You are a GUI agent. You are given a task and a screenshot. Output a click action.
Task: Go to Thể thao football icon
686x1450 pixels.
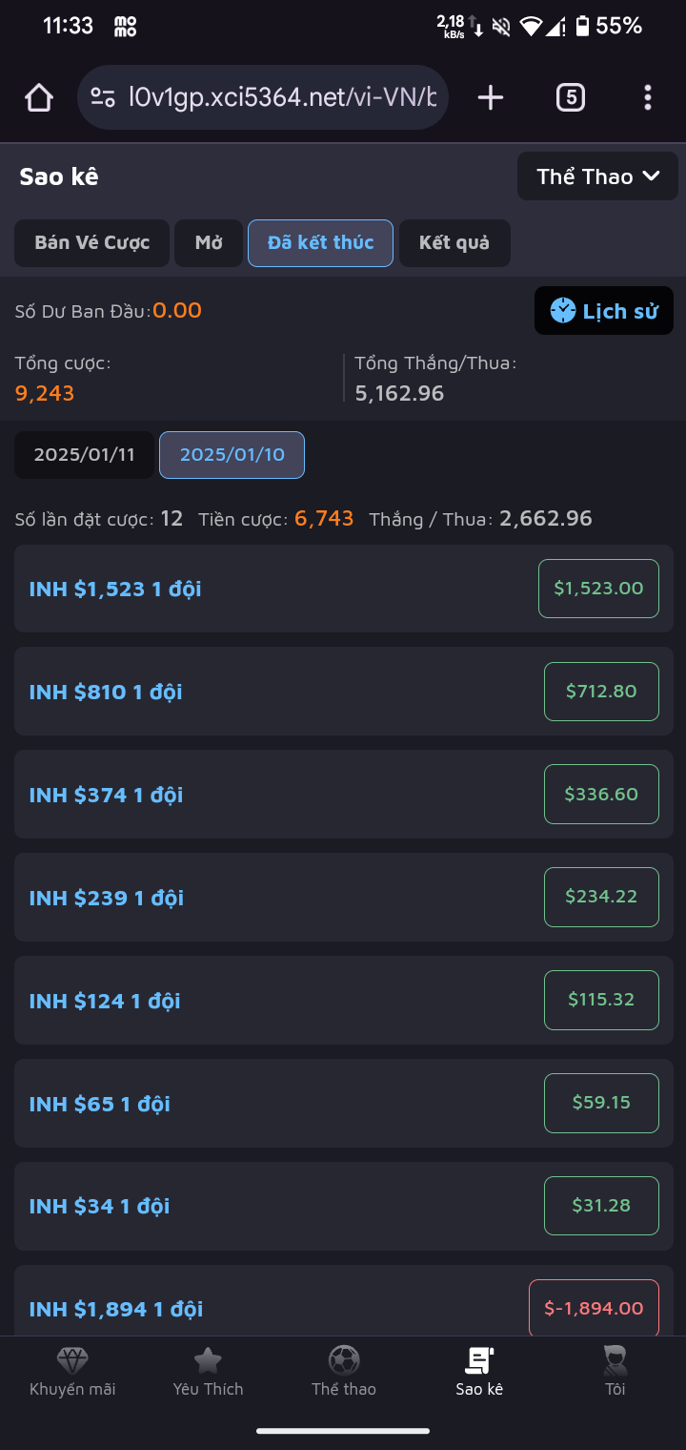(x=344, y=1360)
